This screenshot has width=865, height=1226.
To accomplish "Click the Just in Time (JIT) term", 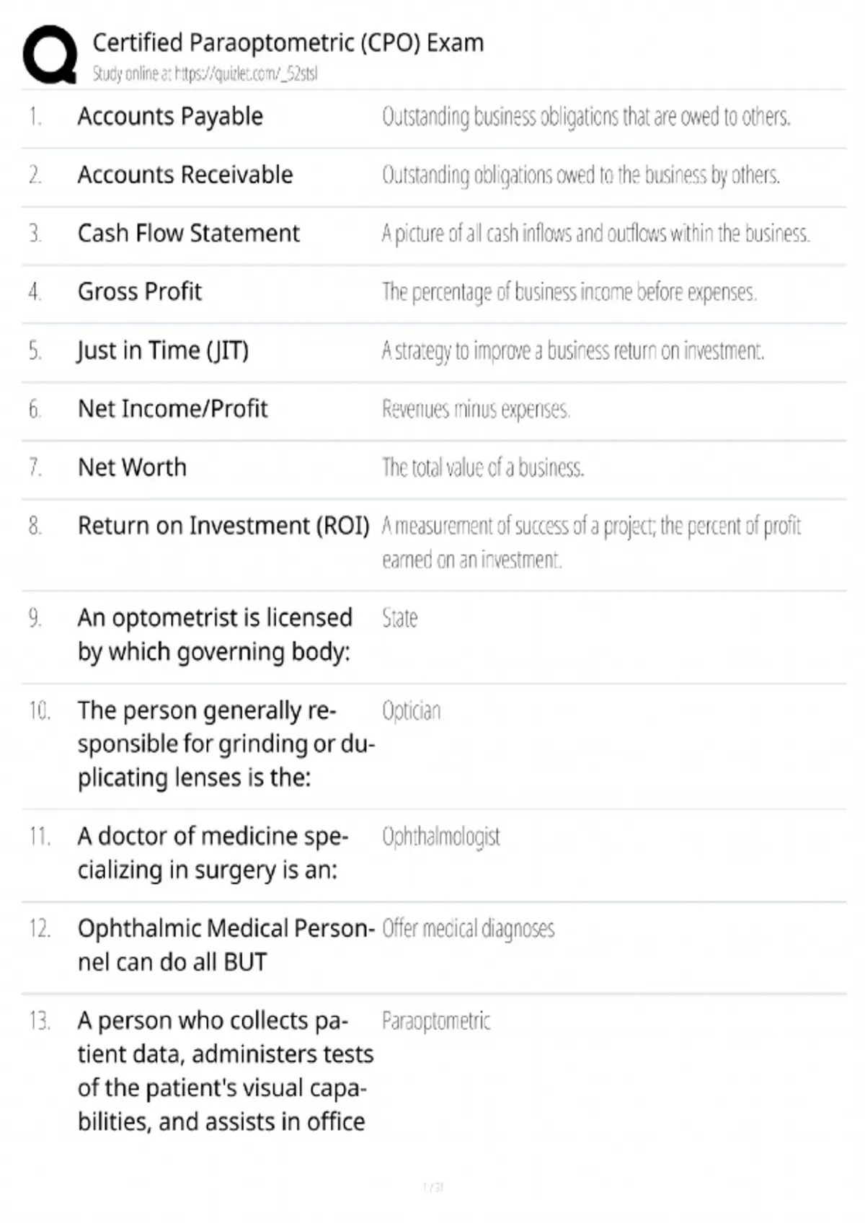I will (164, 350).
